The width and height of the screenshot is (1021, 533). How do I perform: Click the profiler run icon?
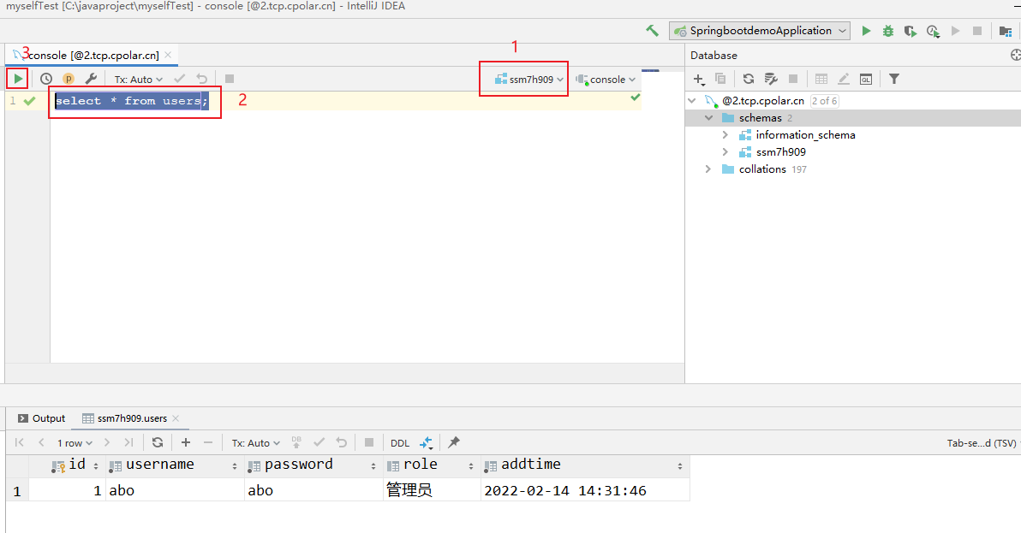point(933,31)
